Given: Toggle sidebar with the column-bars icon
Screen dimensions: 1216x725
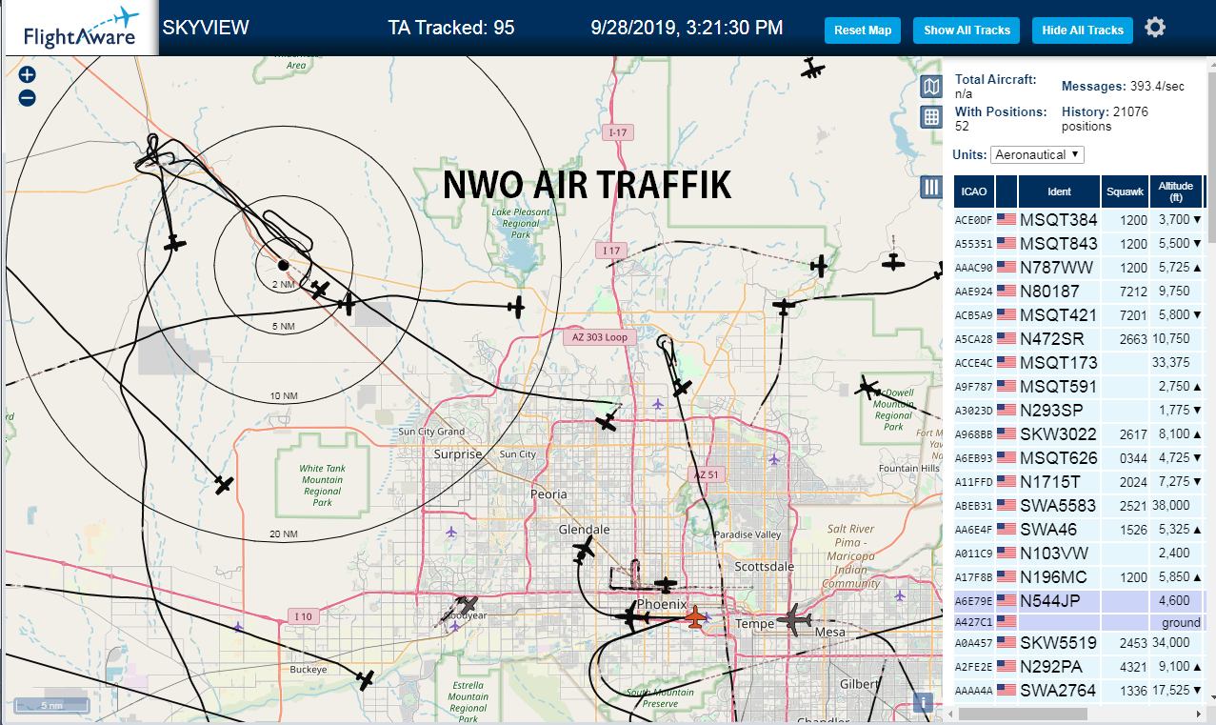Looking at the screenshot, I should tap(931, 187).
